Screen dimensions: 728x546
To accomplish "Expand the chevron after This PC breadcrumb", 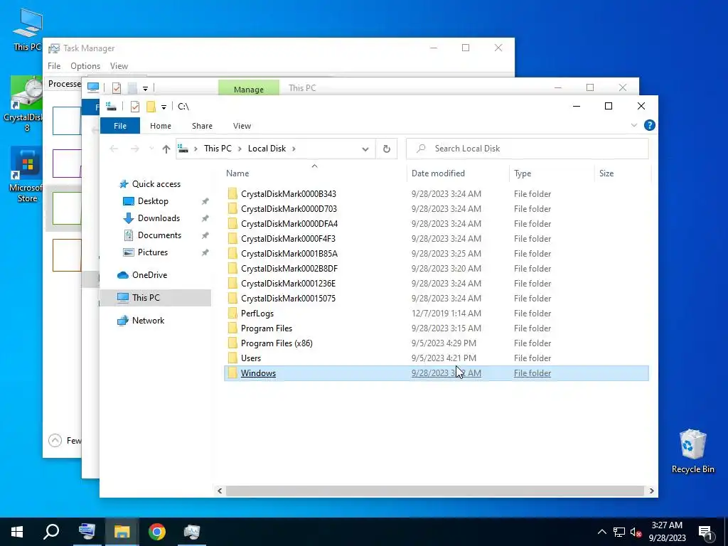I will (x=240, y=149).
